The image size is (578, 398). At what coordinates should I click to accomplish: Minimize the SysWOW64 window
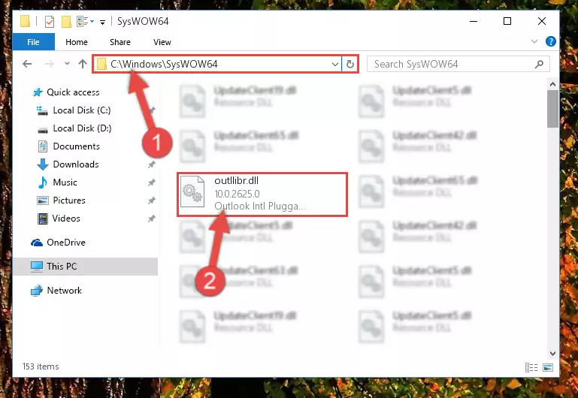(474, 21)
